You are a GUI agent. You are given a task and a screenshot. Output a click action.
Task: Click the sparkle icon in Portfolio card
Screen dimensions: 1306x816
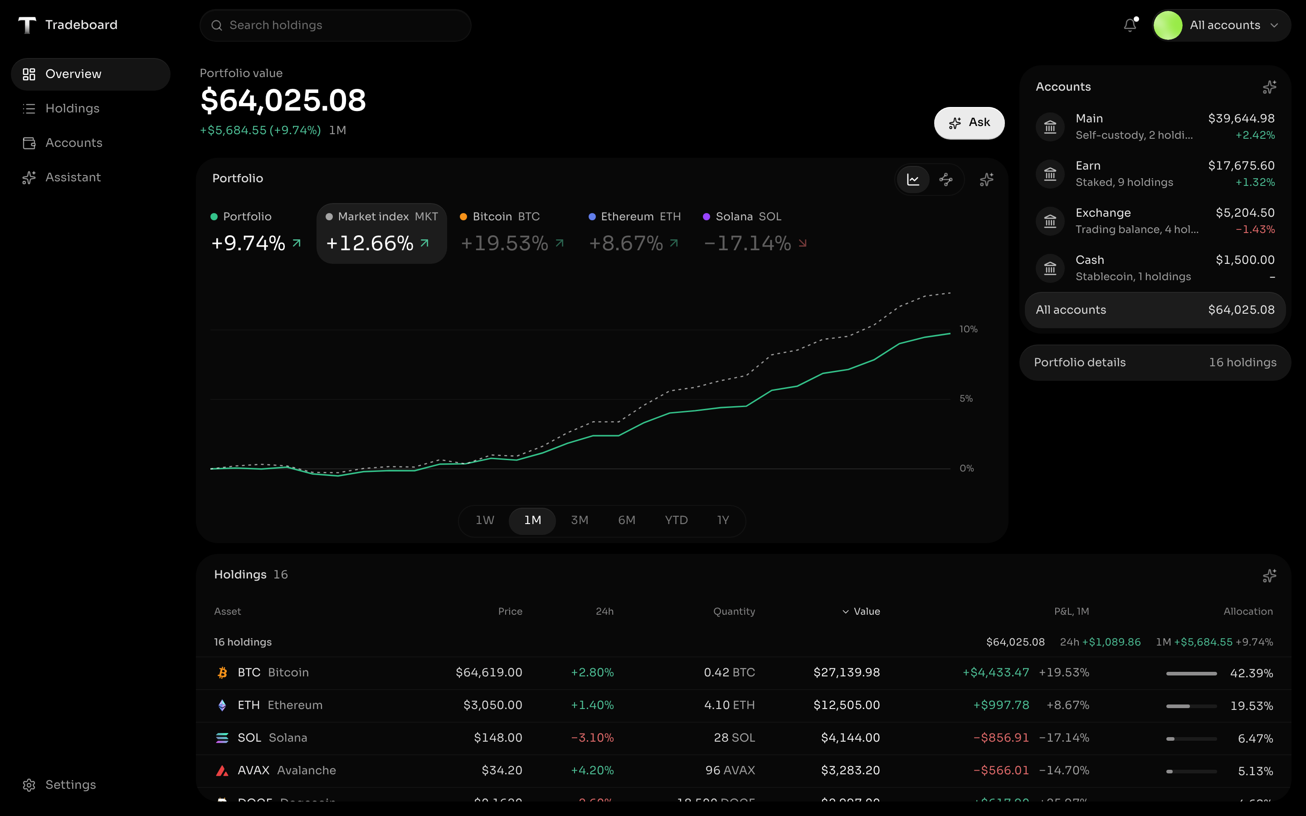click(986, 180)
